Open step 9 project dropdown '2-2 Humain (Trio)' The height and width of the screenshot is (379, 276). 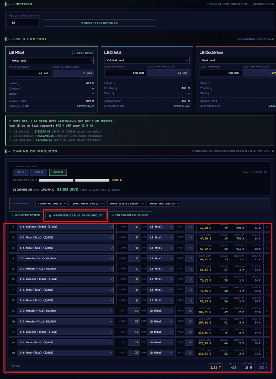(66, 311)
